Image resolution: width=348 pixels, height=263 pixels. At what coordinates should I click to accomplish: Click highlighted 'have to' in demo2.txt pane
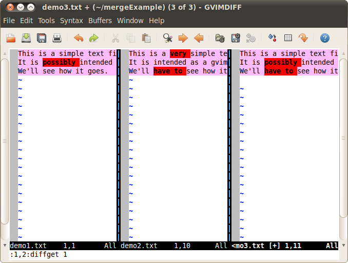(x=170, y=71)
